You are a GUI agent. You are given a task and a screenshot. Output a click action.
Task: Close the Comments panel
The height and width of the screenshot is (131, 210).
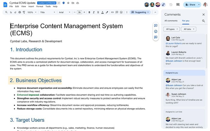pos(204,14)
